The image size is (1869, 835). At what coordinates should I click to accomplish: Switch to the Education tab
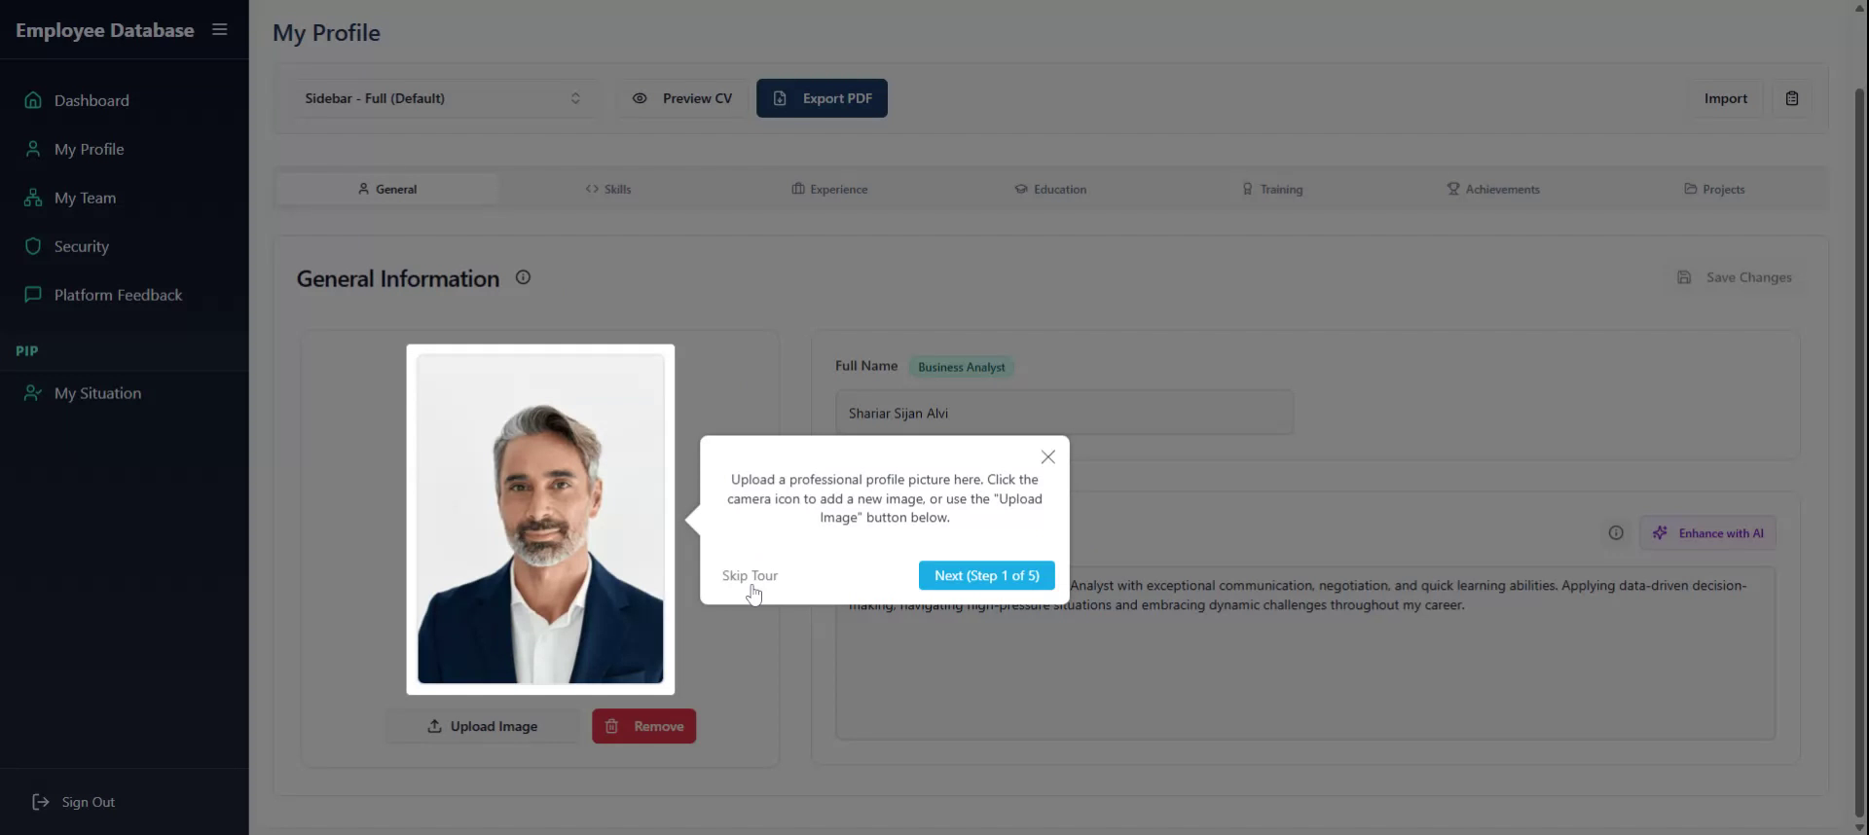pyautogui.click(x=1050, y=189)
